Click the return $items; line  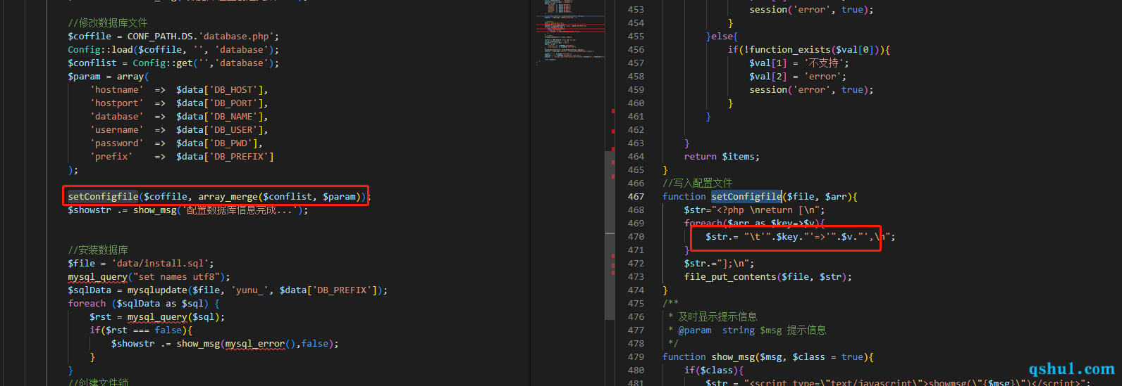point(722,157)
